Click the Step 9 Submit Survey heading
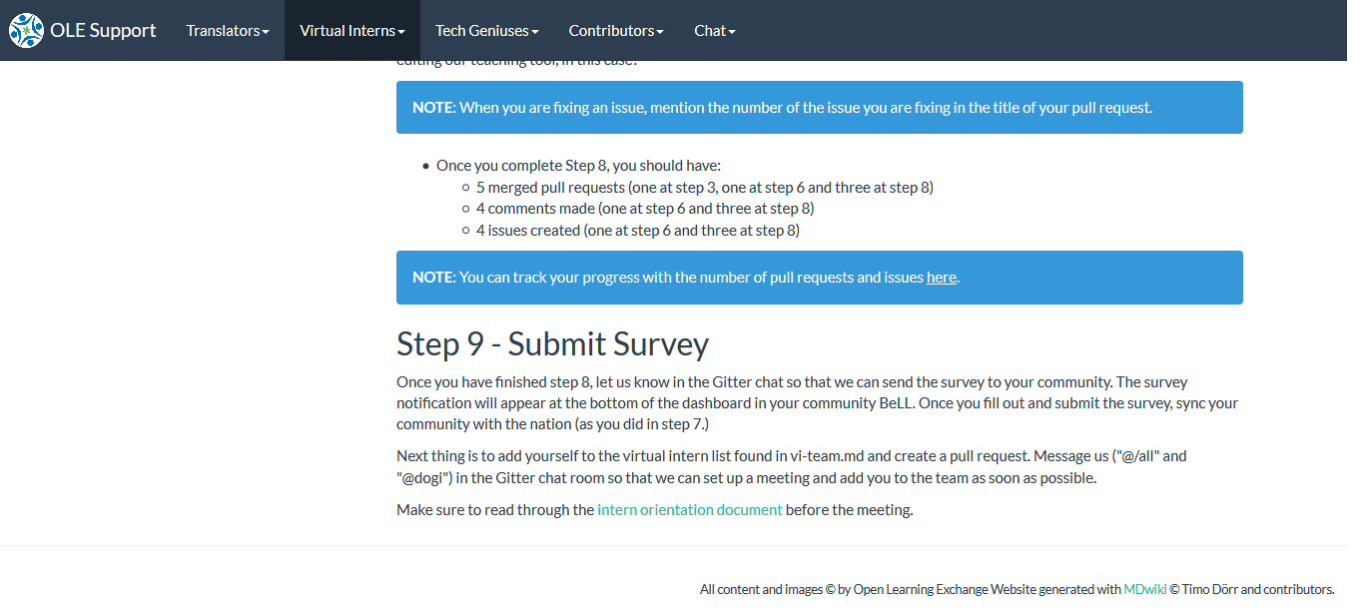1364x610 pixels. (x=552, y=344)
